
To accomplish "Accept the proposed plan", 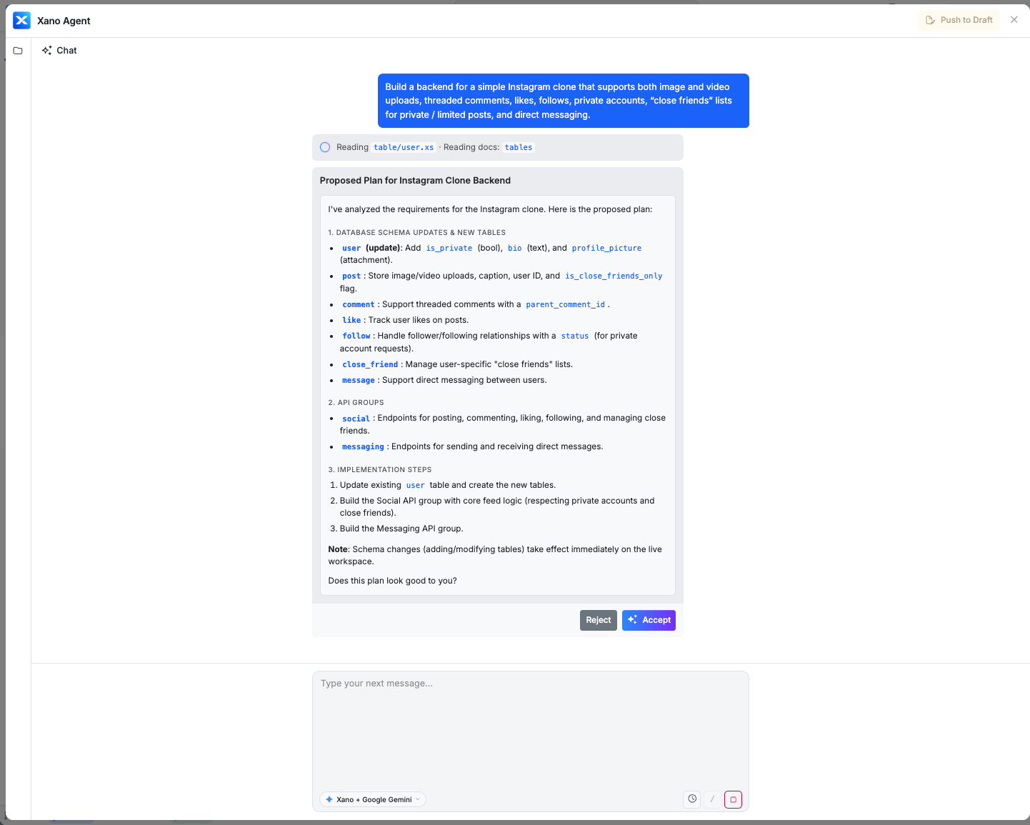I will pos(649,620).
